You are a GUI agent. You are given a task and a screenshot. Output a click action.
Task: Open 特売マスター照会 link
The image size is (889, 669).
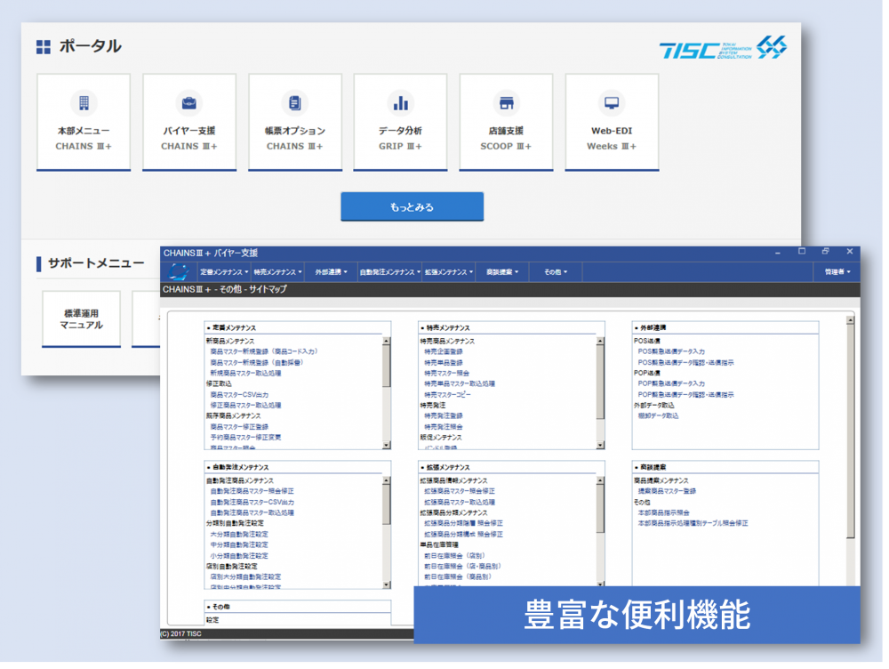[x=447, y=374]
